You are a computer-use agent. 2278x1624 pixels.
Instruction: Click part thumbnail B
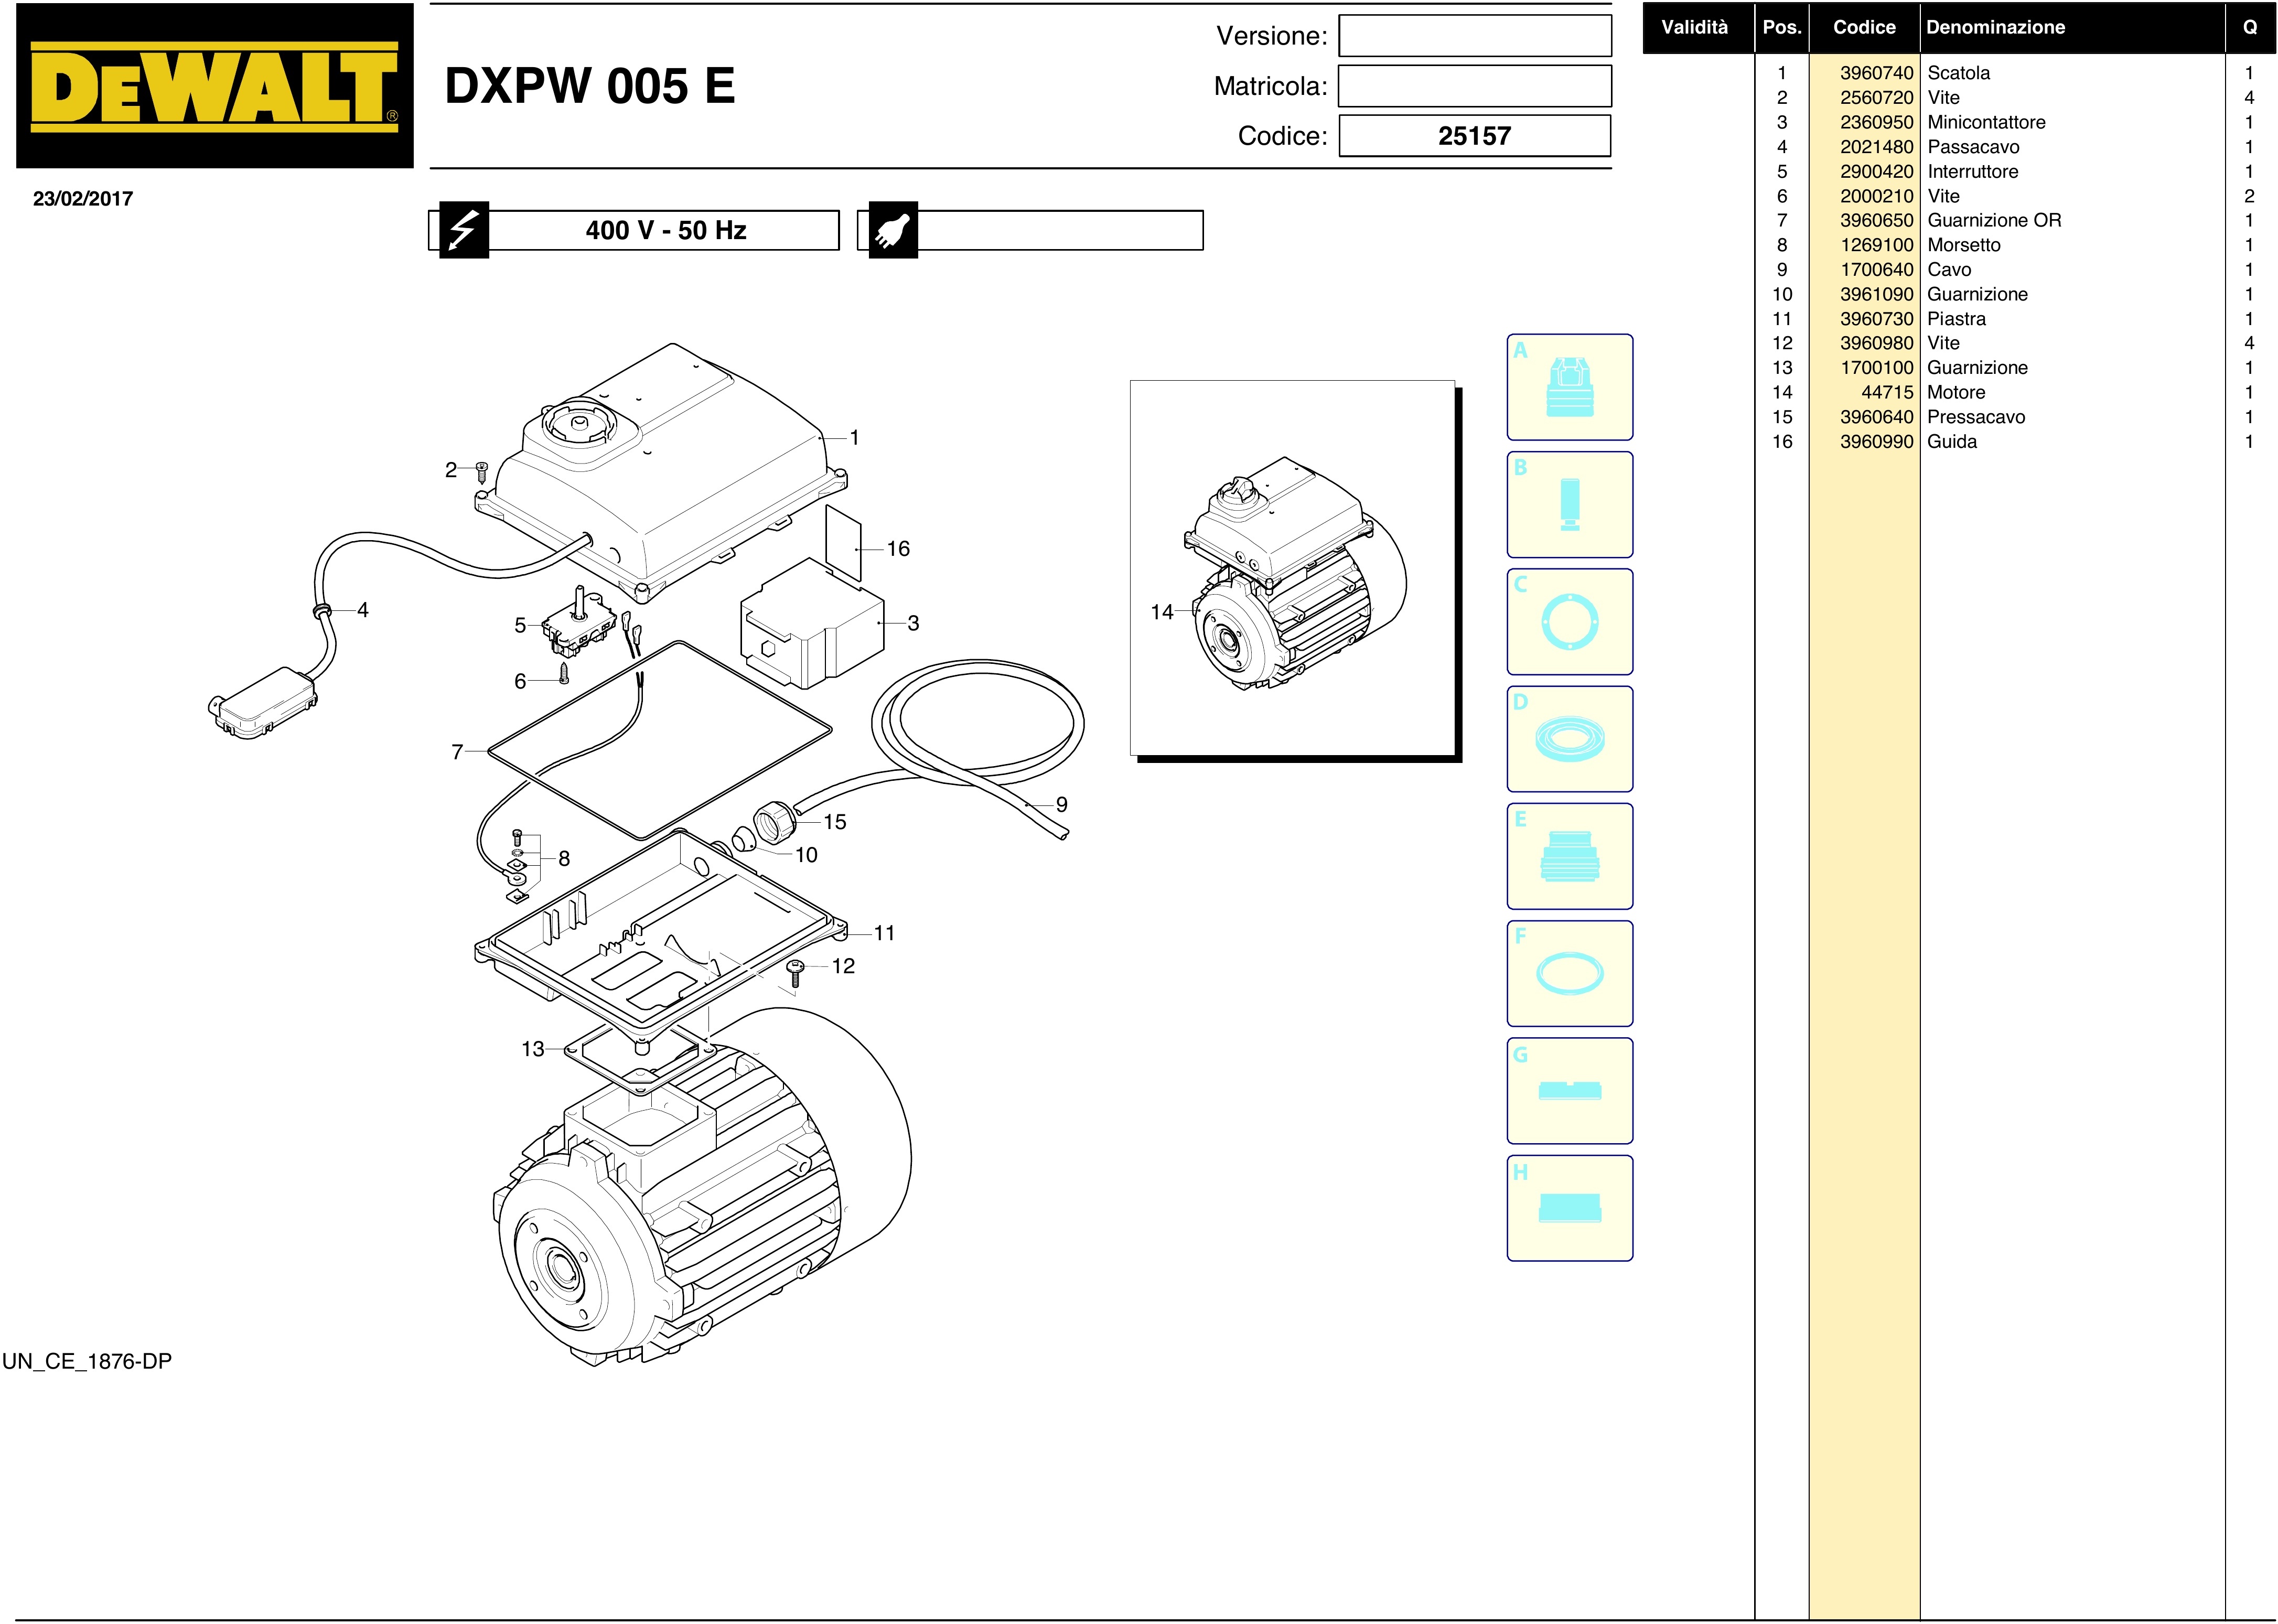pyautogui.click(x=1569, y=504)
